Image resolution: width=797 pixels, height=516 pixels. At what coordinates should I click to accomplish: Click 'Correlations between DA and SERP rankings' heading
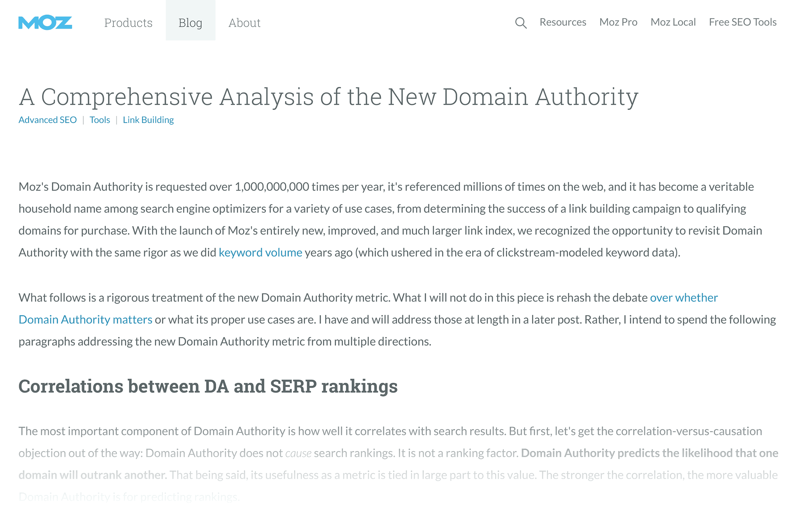208,386
